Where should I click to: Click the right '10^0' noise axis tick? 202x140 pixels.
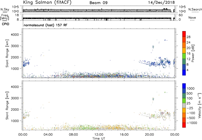(182, 11)
